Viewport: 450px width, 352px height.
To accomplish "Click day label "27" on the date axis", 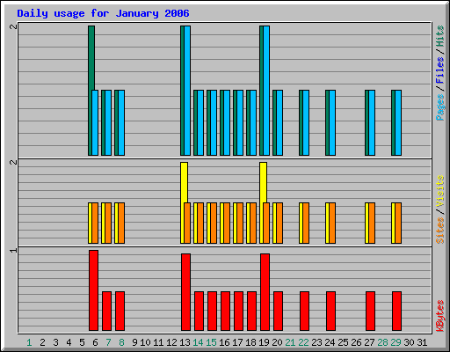I will tap(369, 342).
